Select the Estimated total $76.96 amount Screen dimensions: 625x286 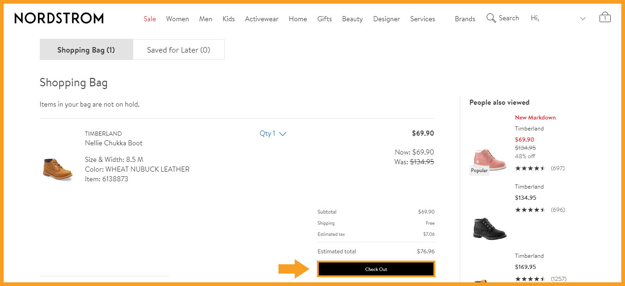coord(426,251)
